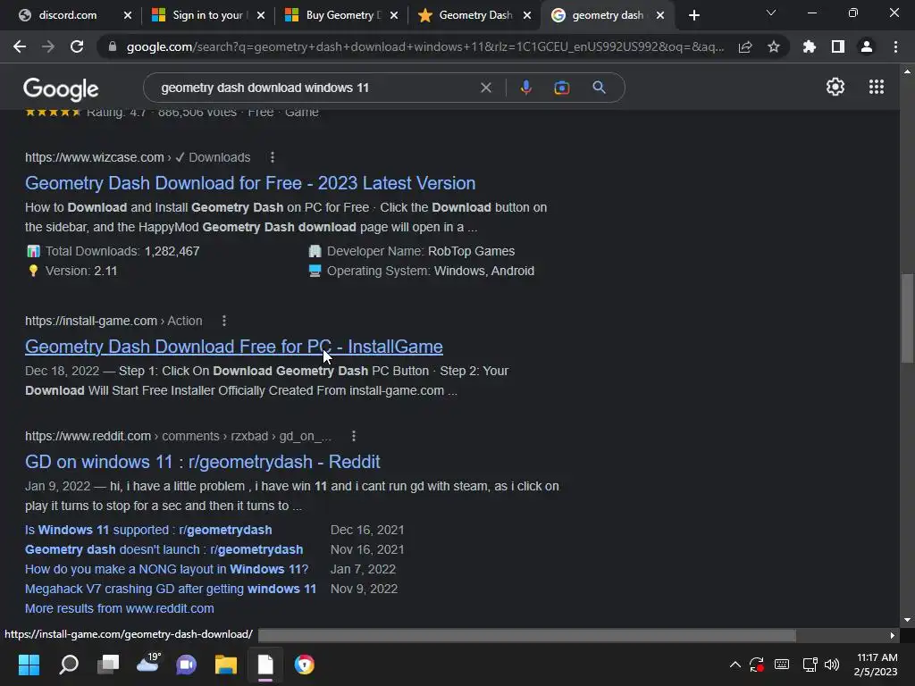Open the Chrome three-dot menu
Image resolution: width=915 pixels, height=686 pixels.
pos(895,46)
